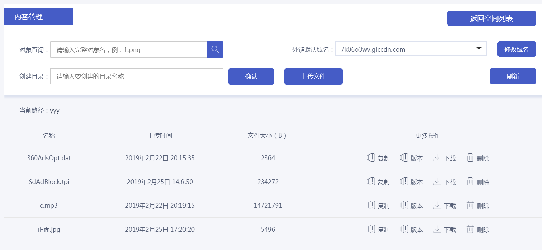542x250 pixels.
Task: Click 删除 text link for 360AdsOpt.dat
Action: (483, 158)
